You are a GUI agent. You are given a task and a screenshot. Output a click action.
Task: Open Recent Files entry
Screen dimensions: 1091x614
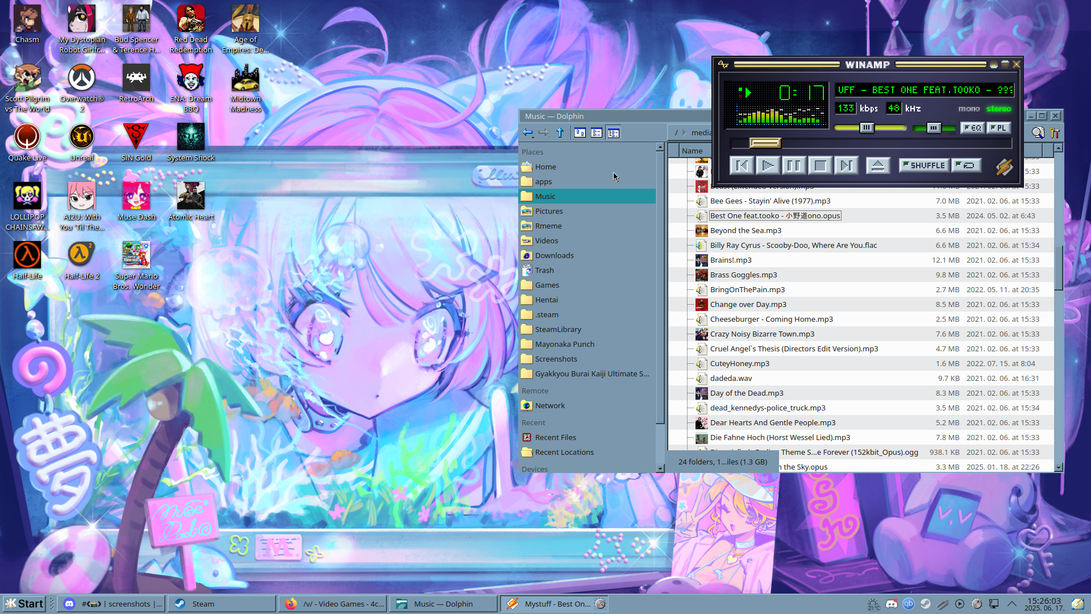click(x=587, y=437)
